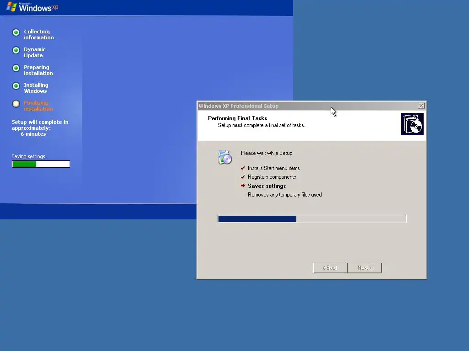Click the bold 'Saves settings' text

(x=267, y=186)
